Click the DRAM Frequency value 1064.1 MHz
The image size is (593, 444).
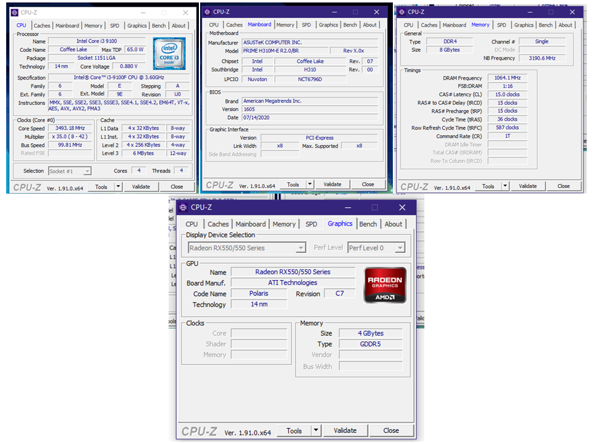[x=507, y=78]
